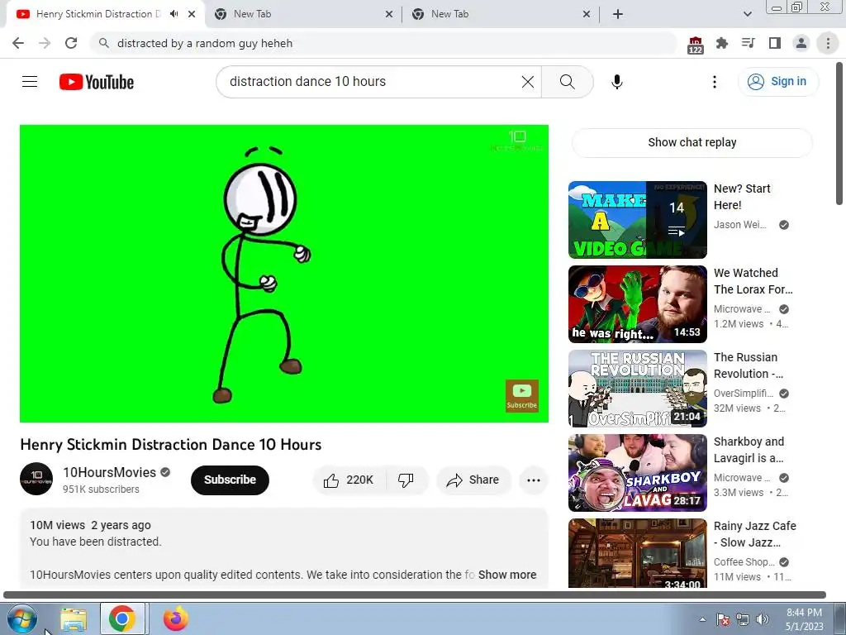Share the video
Image resolution: width=846 pixels, height=635 pixels.
tap(473, 480)
